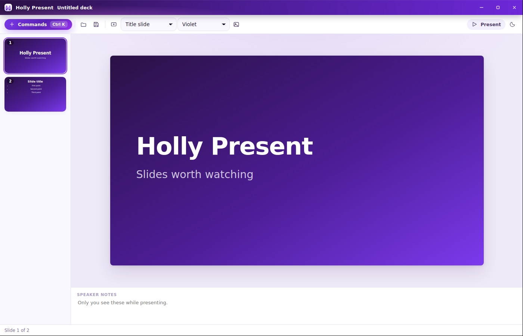
Task: Open the Title slide layout dropdown
Action: (149, 24)
